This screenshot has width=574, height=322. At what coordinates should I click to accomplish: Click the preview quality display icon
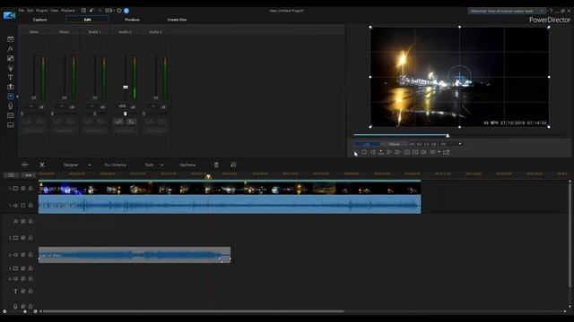click(415, 152)
